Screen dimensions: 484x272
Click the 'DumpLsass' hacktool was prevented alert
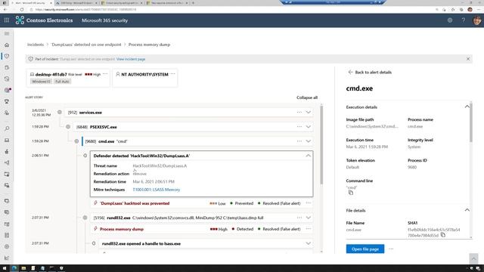point(135,203)
